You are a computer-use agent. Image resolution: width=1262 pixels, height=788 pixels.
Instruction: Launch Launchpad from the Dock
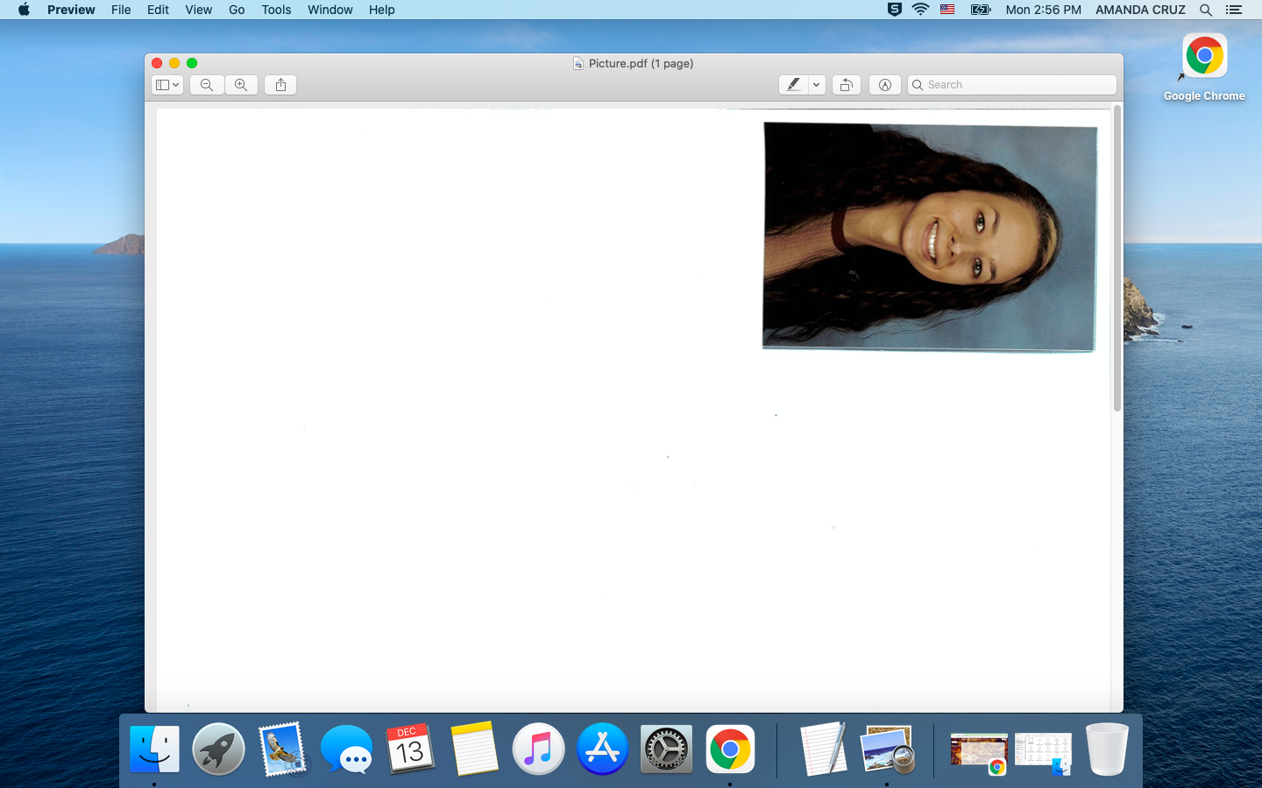point(218,749)
